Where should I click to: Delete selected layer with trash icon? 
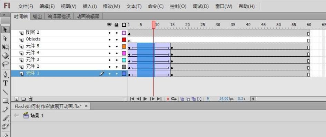point(30,99)
